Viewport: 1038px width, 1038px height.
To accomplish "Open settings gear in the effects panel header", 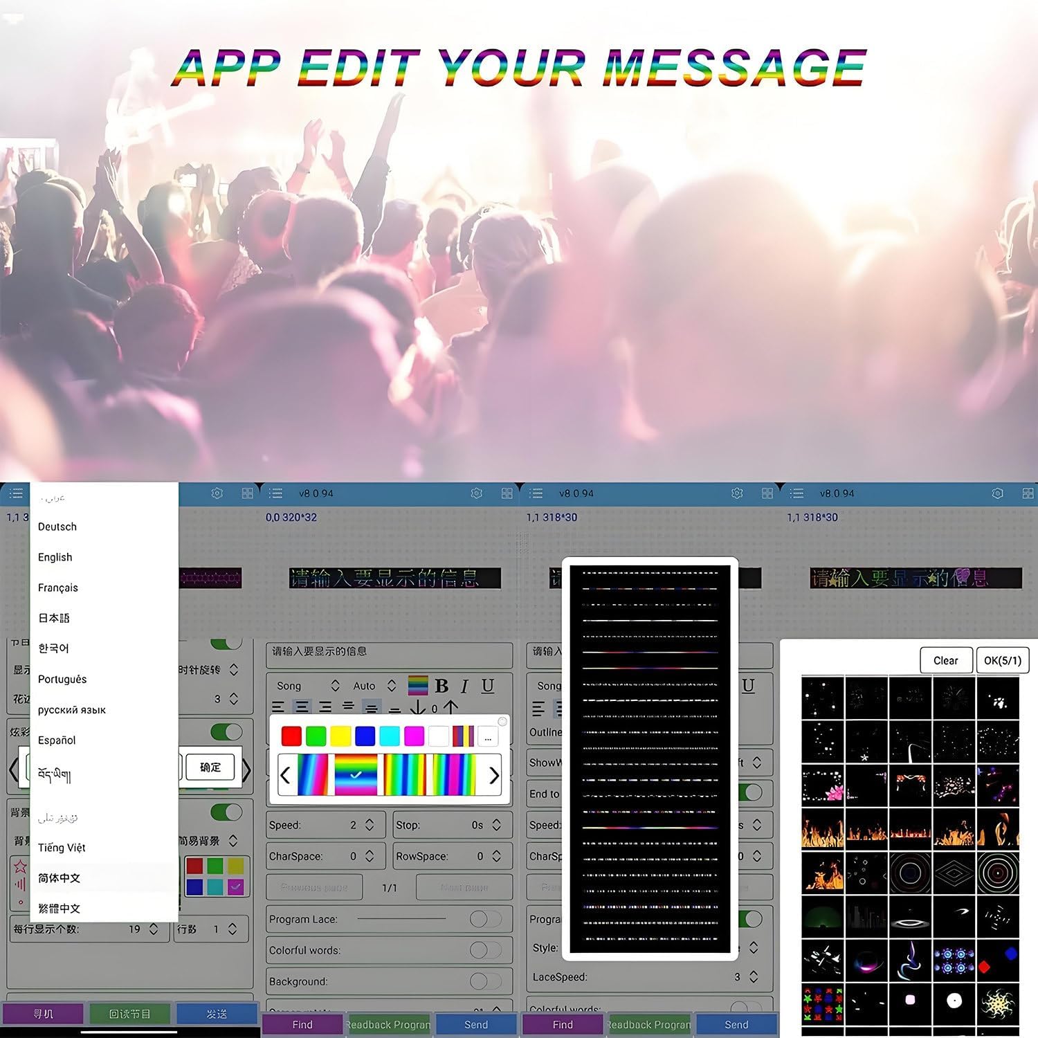I will tap(997, 493).
